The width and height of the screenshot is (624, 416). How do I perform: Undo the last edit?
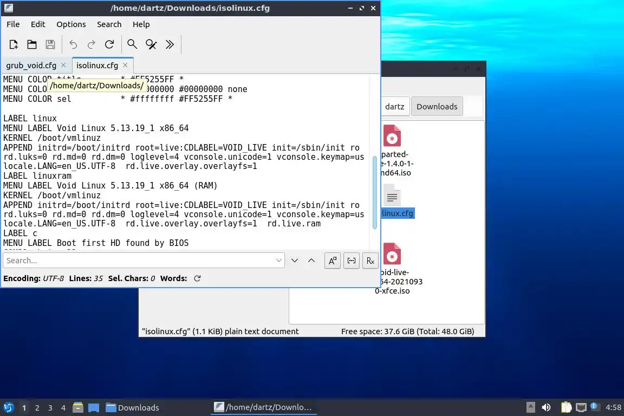pos(73,44)
